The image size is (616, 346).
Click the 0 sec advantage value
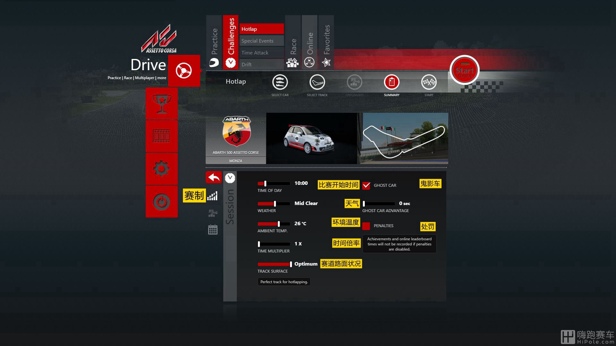click(x=405, y=203)
